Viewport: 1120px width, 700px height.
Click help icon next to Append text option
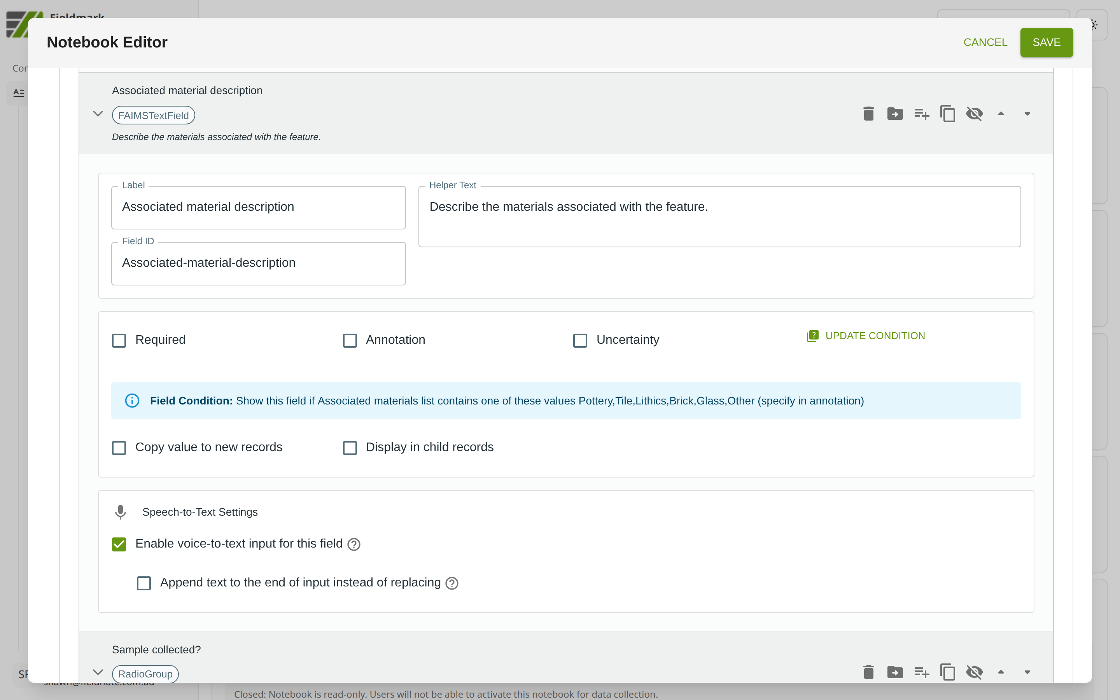click(452, 583)
